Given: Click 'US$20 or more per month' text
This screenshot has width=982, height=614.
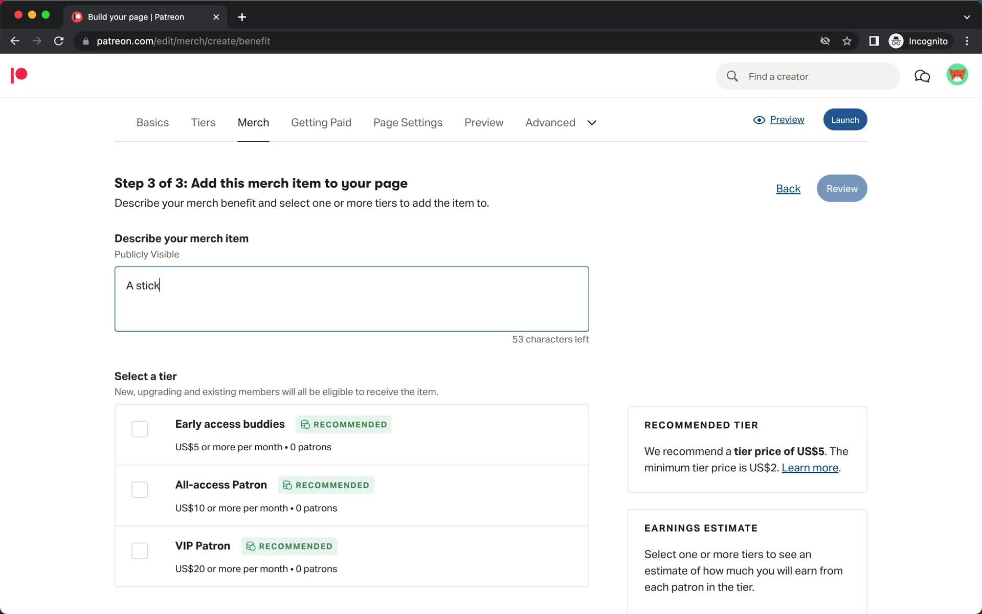Looking at the screenshot, I should tap(232, 569).
